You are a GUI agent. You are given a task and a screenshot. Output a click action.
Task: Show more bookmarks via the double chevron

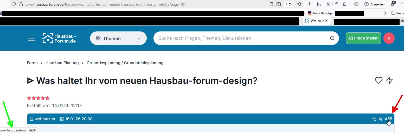[386, 13]
